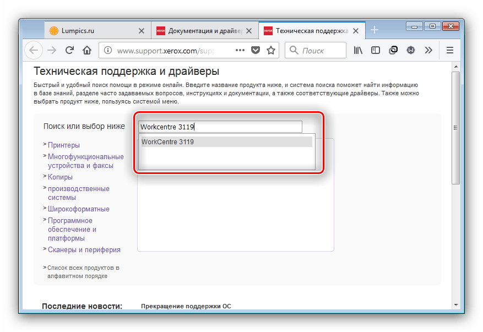The height and width of the screenshot is (332, 483).
Task: Click the browser Back arrow button
Action: [34, 50]
